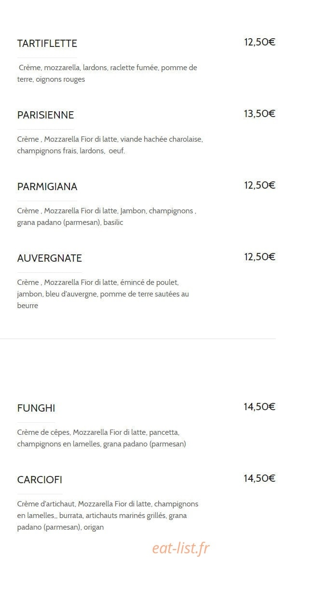Select the Parmigiana ingredients with grana padano, basilic
314x608 pixels.
(x=107, y=217)
